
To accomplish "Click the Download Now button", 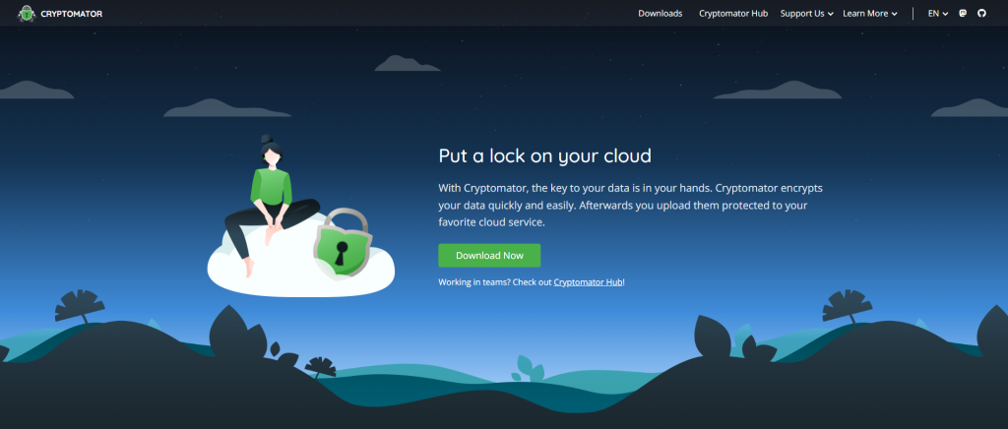I will pos(490,256).
